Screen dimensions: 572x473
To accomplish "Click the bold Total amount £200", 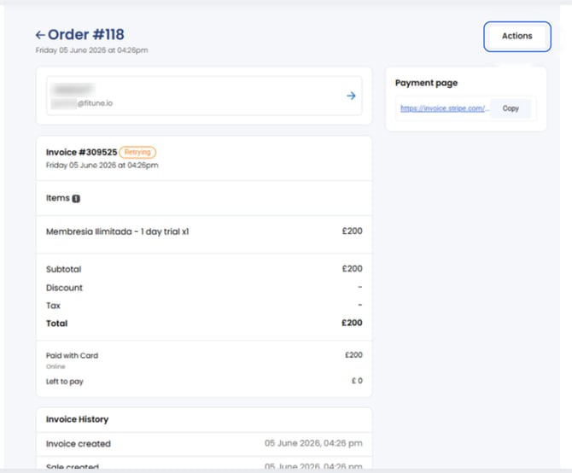I will coord(352,323).
